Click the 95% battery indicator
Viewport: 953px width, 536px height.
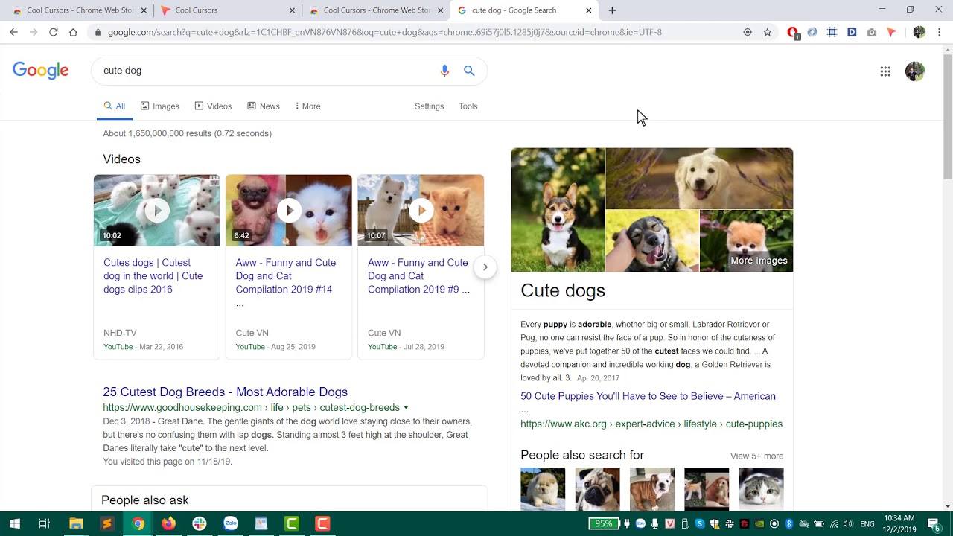[x=604, y=523]
